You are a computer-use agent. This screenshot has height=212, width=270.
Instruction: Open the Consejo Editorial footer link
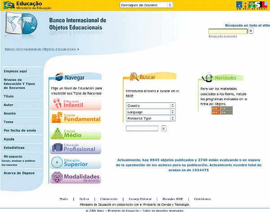point(140,199)
